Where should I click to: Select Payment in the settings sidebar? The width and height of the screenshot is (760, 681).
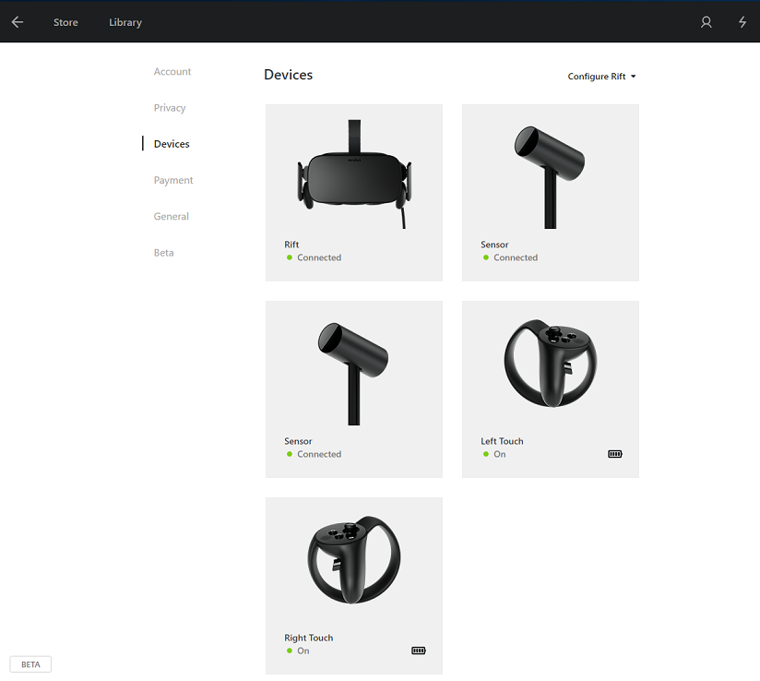click(173, 180)
